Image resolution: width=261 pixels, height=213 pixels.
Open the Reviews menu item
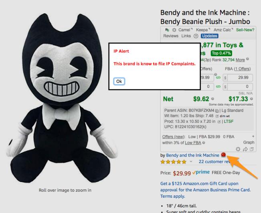(x=171, y=36)
